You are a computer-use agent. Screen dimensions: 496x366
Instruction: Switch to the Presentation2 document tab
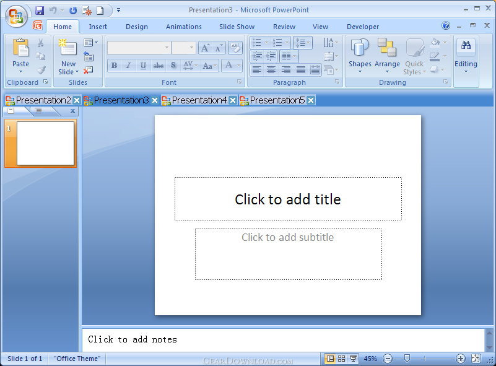(x=43, y=100)
